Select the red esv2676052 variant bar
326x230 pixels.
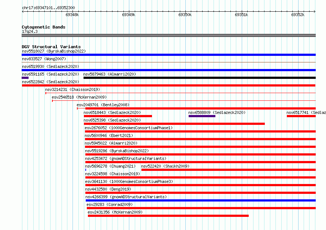tap(200, 131)
